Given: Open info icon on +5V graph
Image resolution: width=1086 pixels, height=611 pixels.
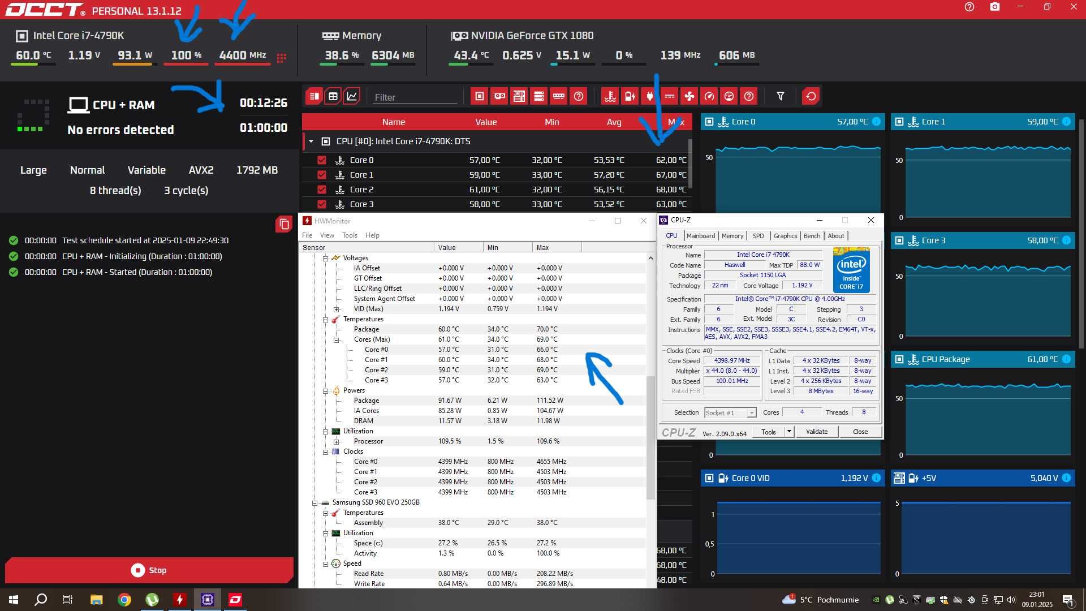Looking at the screenshot, I should (1066, 478).
